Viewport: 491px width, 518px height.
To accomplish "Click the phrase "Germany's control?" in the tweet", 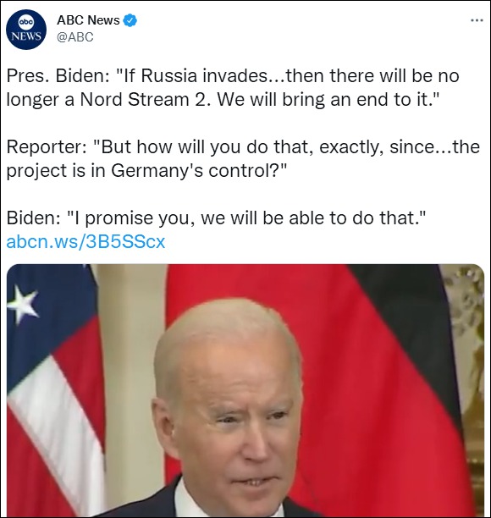I will pos(199,171).
